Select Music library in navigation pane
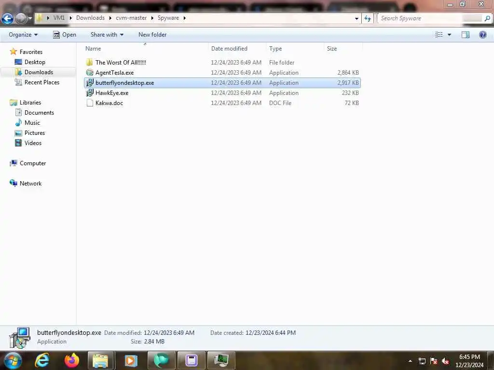Image resolution: width=494 pixels, height=370 pixels. click(32, 123)
